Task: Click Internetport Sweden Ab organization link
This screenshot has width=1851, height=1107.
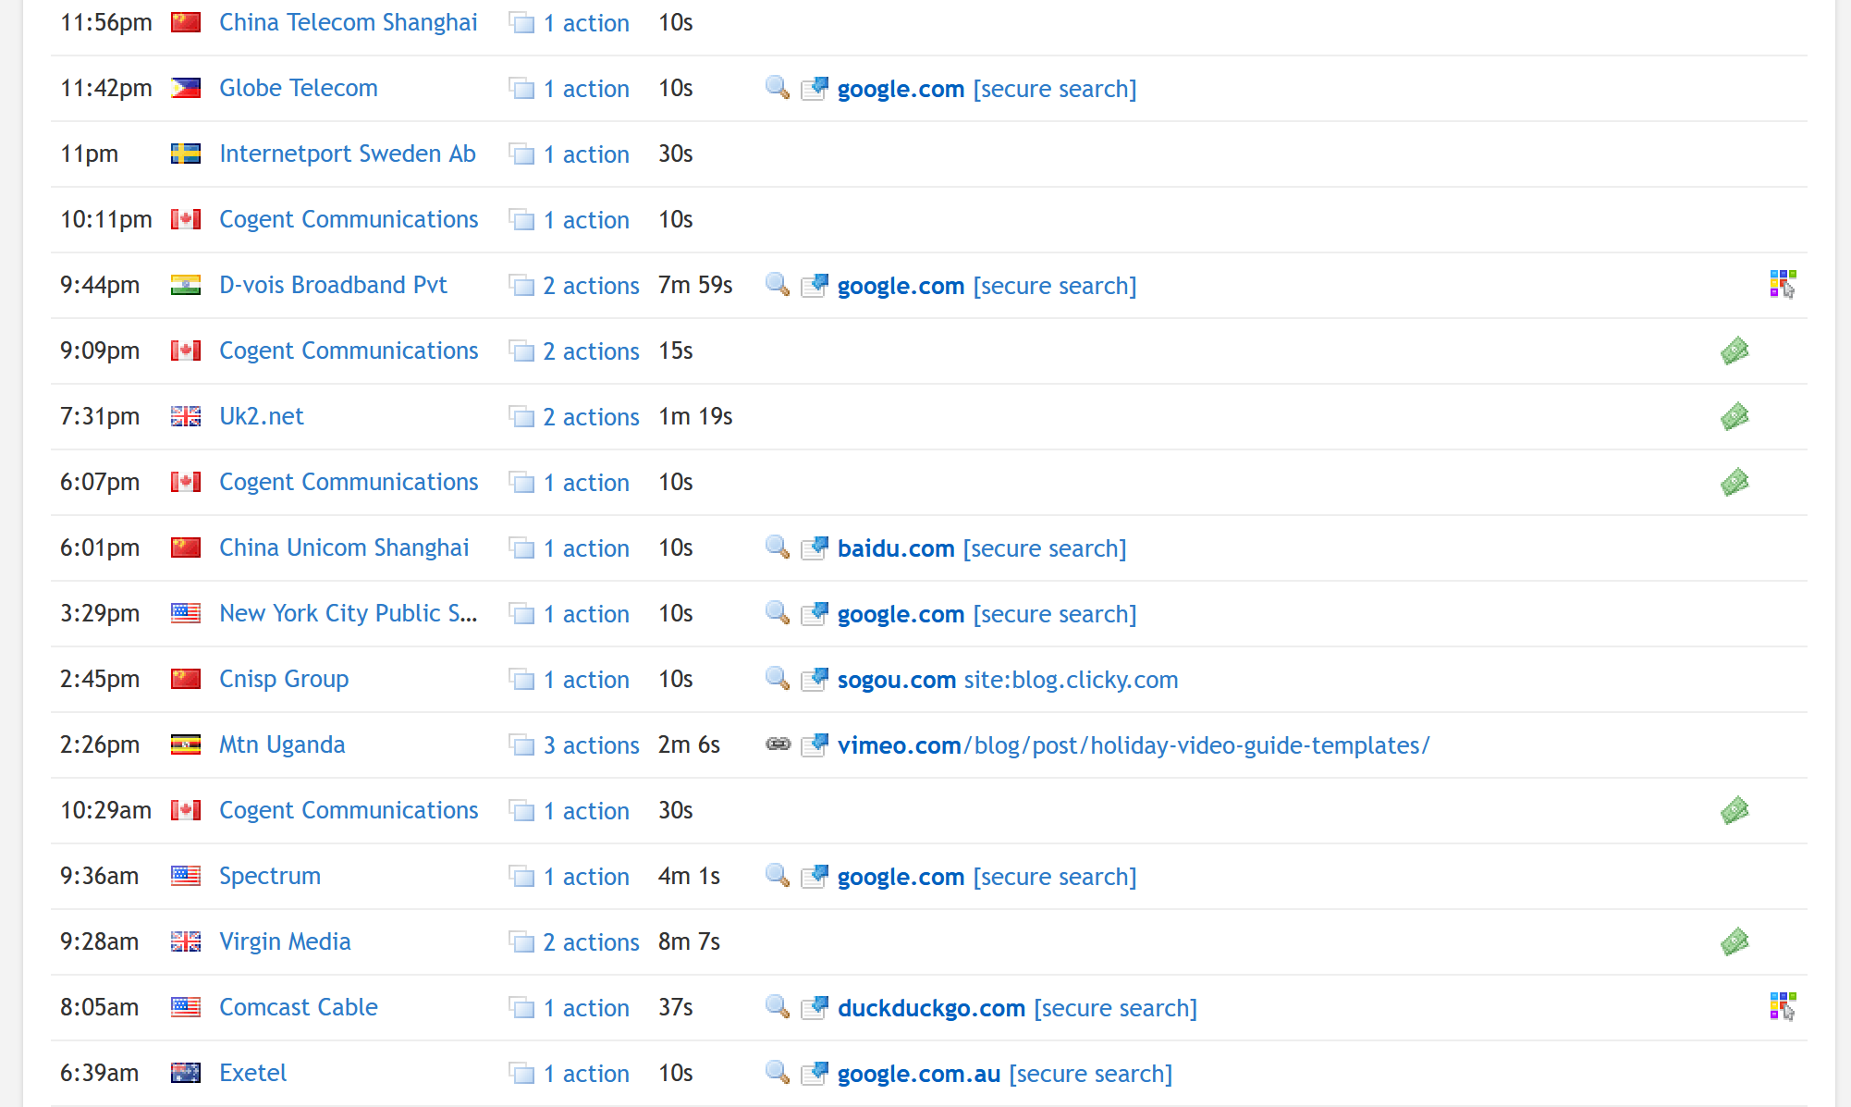Action: 347,154
